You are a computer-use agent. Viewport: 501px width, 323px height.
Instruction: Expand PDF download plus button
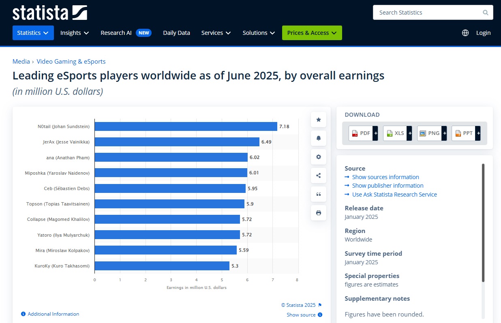[375, 133]
